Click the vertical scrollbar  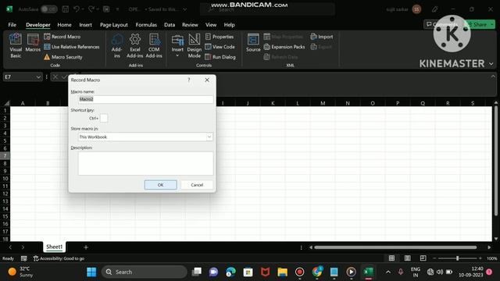[496, 161]
